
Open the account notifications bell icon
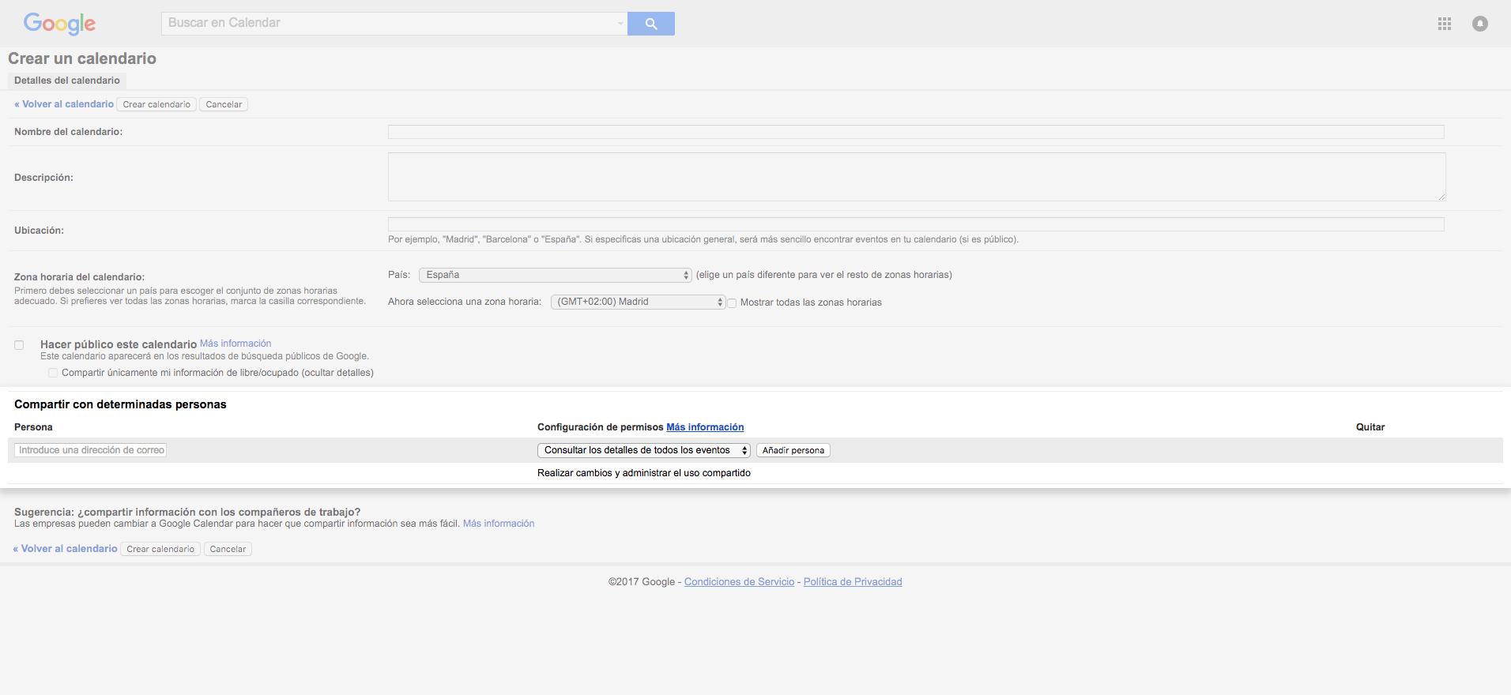[x=1480, y=24]
